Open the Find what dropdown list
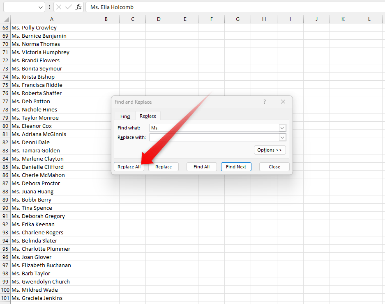This screenshot has height=304, width=385. [x=282, y=128]
